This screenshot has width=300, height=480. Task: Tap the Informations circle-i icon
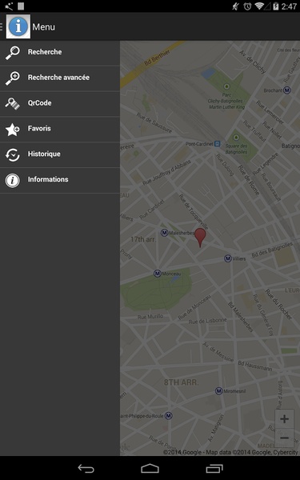13,180
